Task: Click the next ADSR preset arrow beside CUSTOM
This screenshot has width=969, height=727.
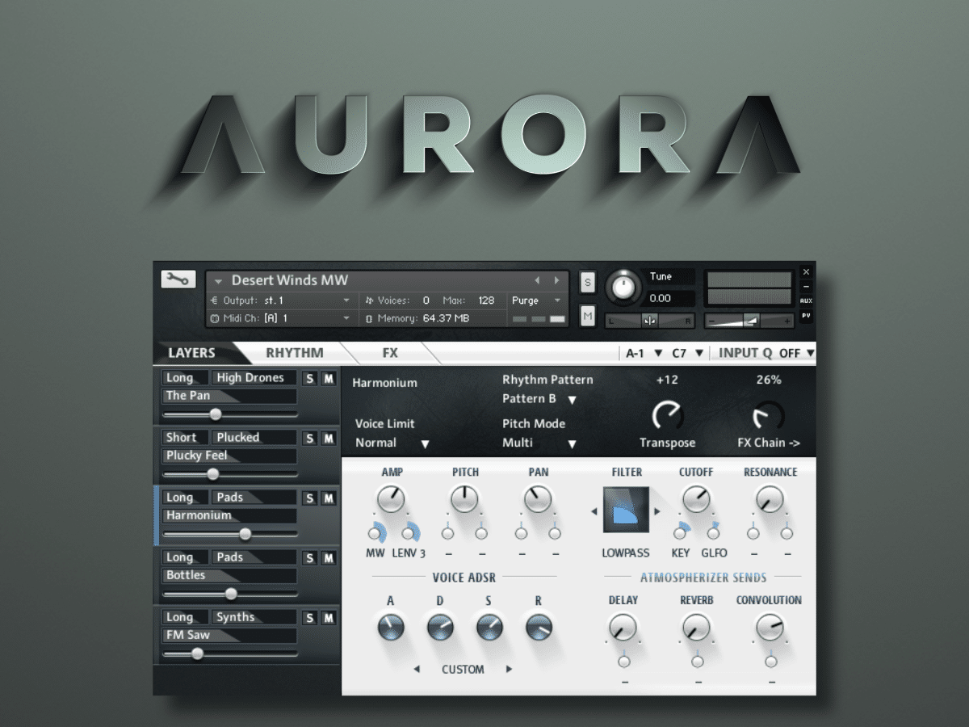Action: point(509,669)
